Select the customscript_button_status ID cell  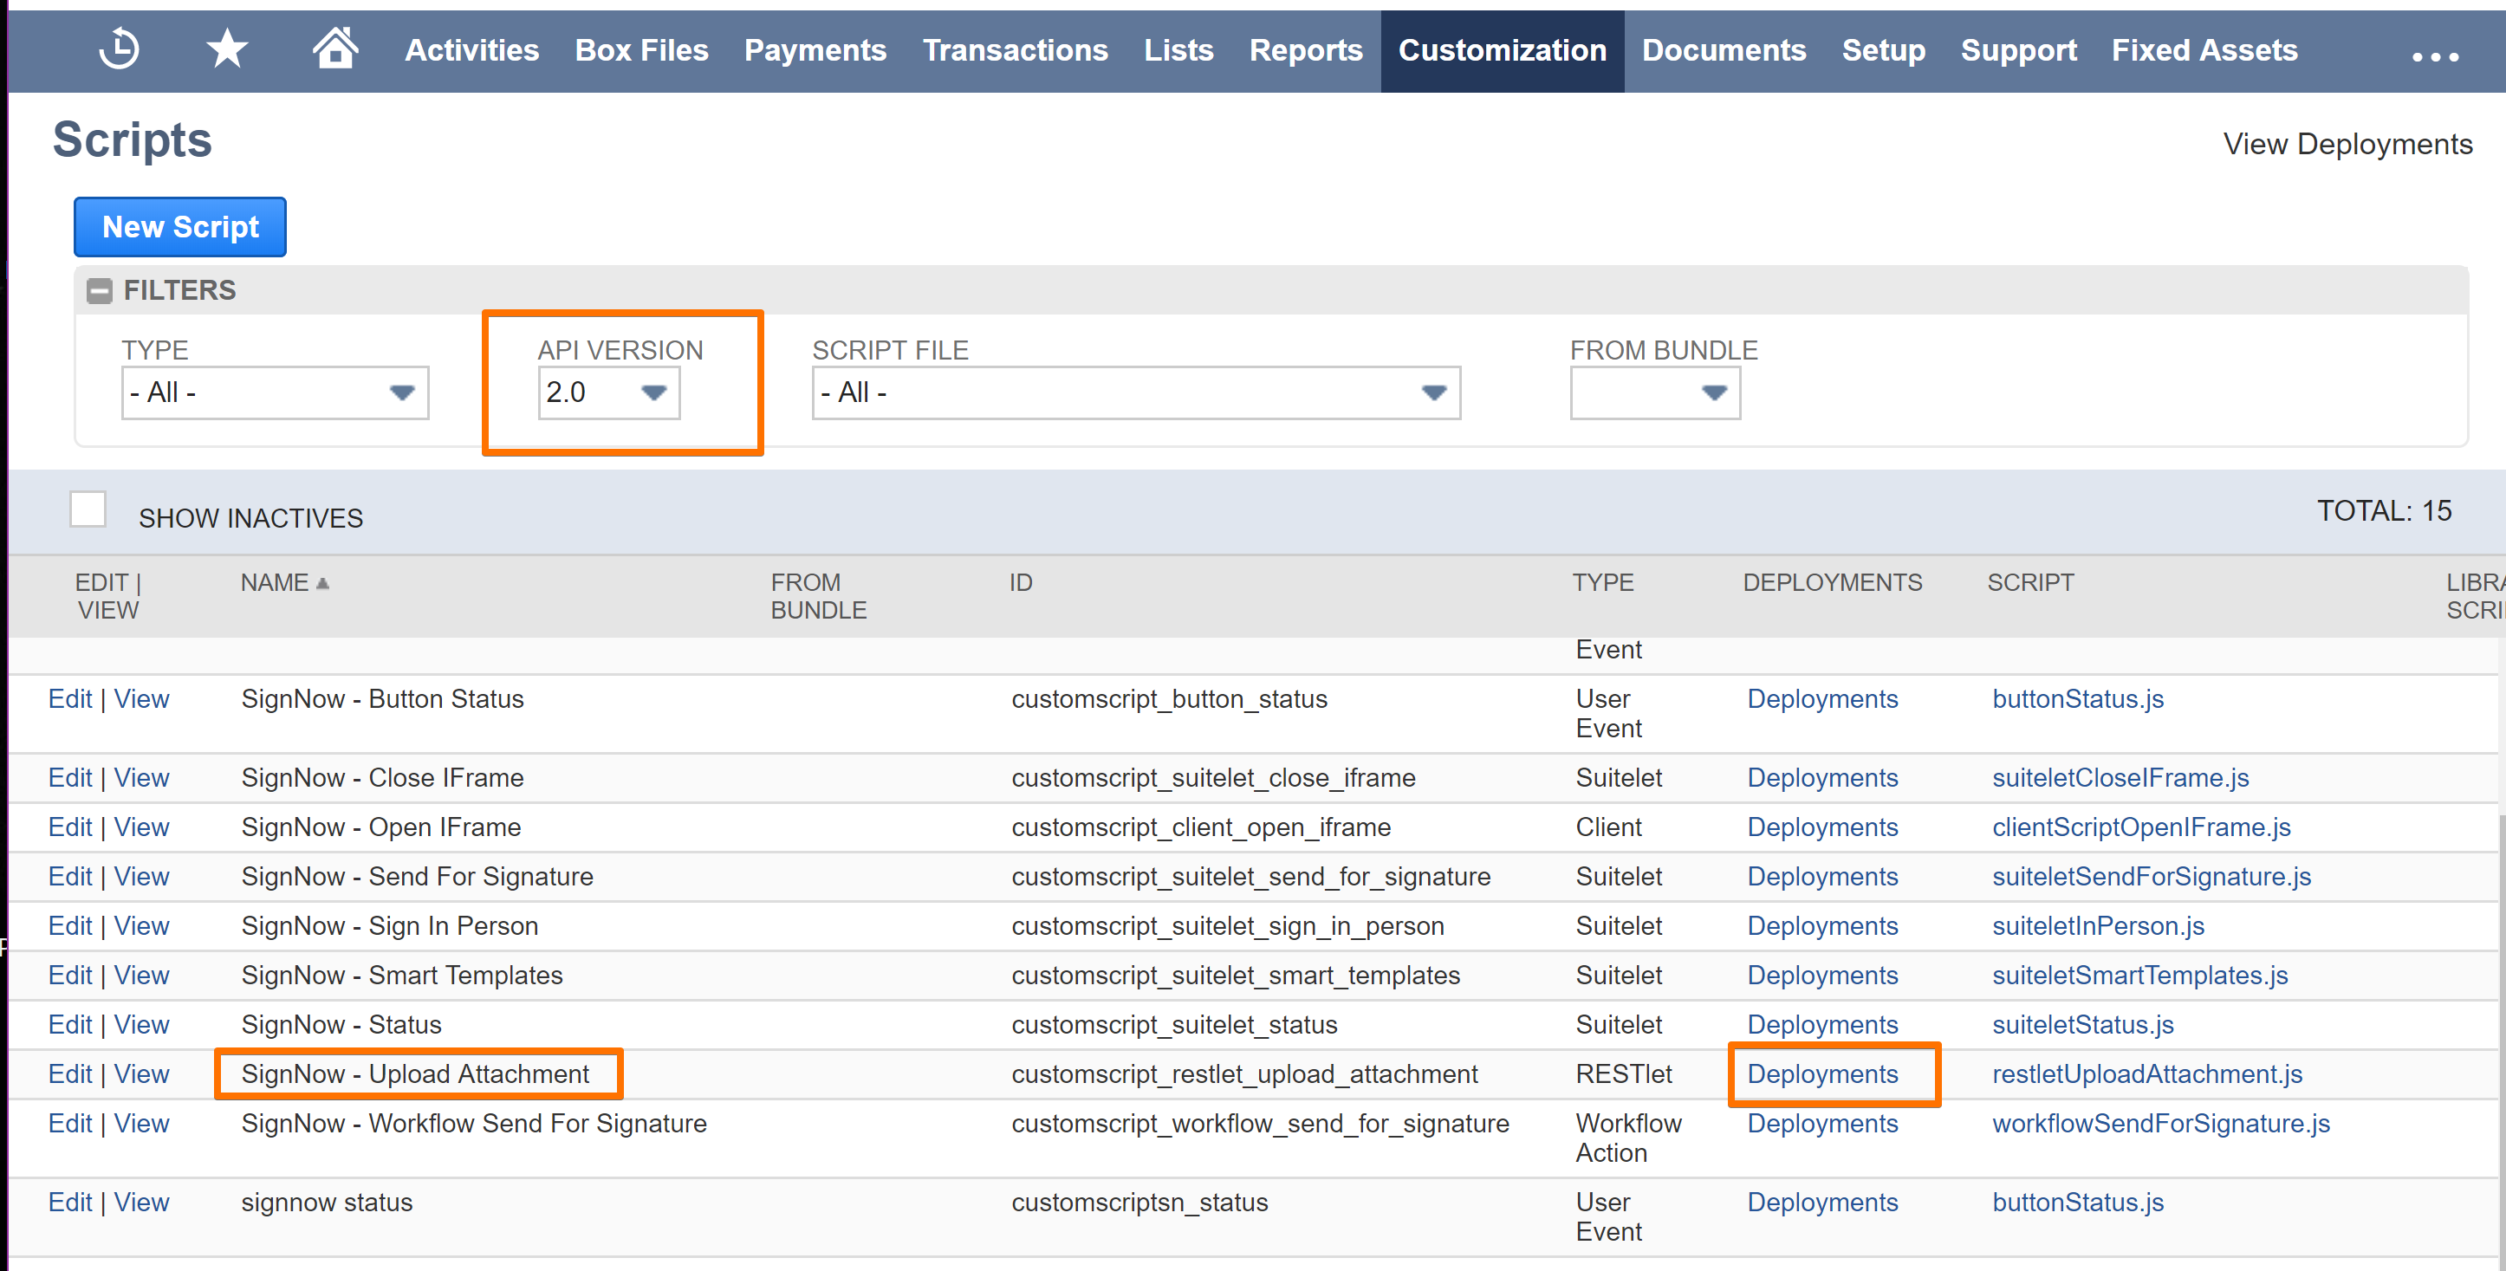point(1169,699)
